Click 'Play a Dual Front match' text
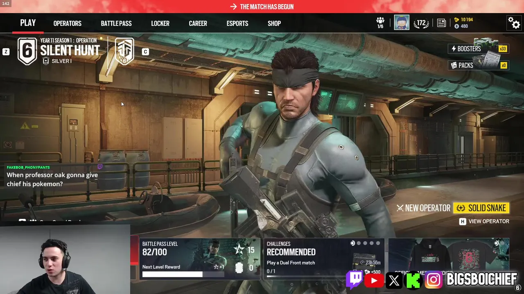This screenshot has height=294, width=524. (x=291, y=263)
